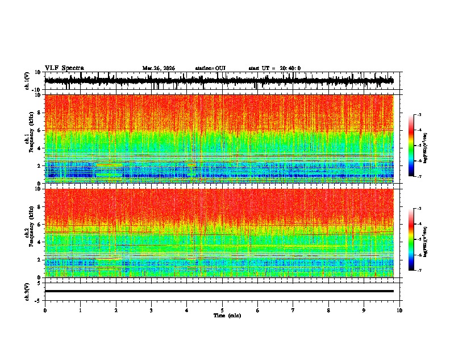
Task: Click the ch.3 axis "5" voltage tick label
Action: (39, 283)
